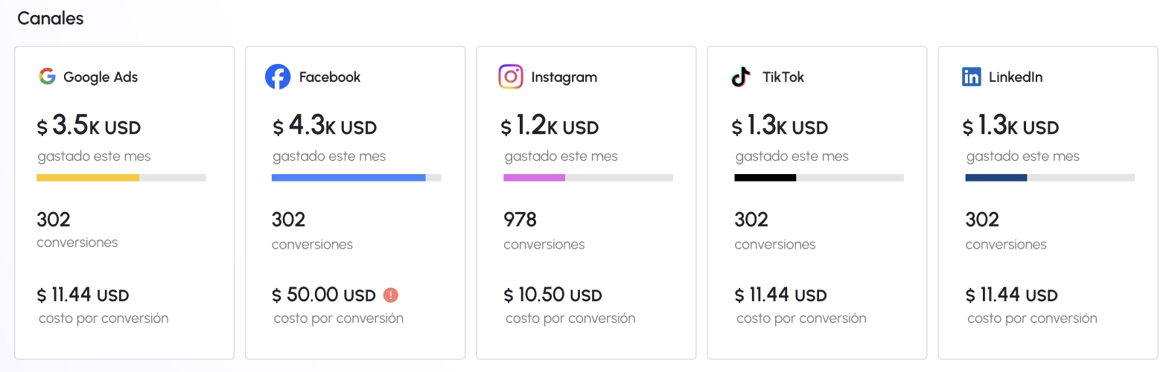This screenshot has width=1172, height=372.
Task: Click the dark blue LinkedIn spend bar
Action: [996, 178]
